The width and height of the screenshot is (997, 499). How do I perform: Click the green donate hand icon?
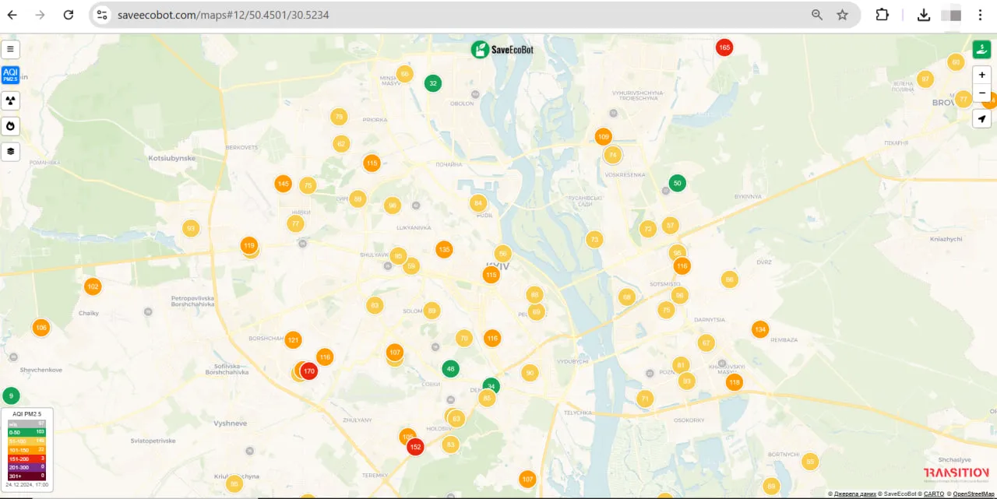click(x=981, y=49)
